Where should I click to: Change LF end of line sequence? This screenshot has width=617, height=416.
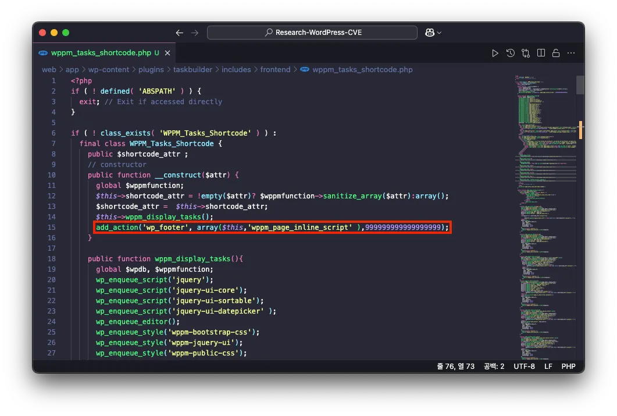coord(548,367)
